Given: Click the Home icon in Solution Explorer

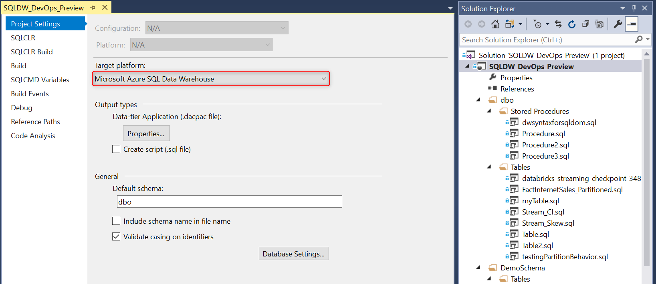Looking at the screenshot, I should tap(495, 24).
